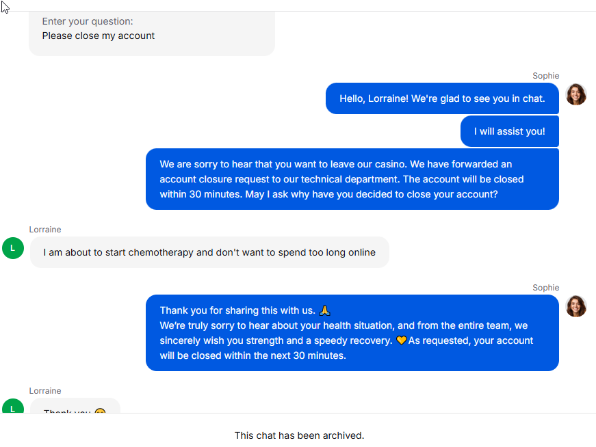This screenshot has width=596, height=447.
Task: Click the account closure request message from Sophie
Action: (352, 179)
